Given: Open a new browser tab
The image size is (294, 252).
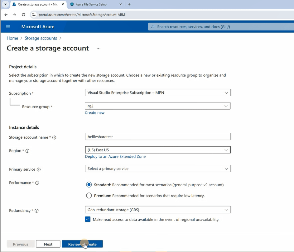Looking at the screenshot, I should tap(129, 4).
